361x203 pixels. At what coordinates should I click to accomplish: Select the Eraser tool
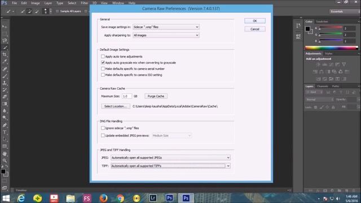click(x=5, y=96)
